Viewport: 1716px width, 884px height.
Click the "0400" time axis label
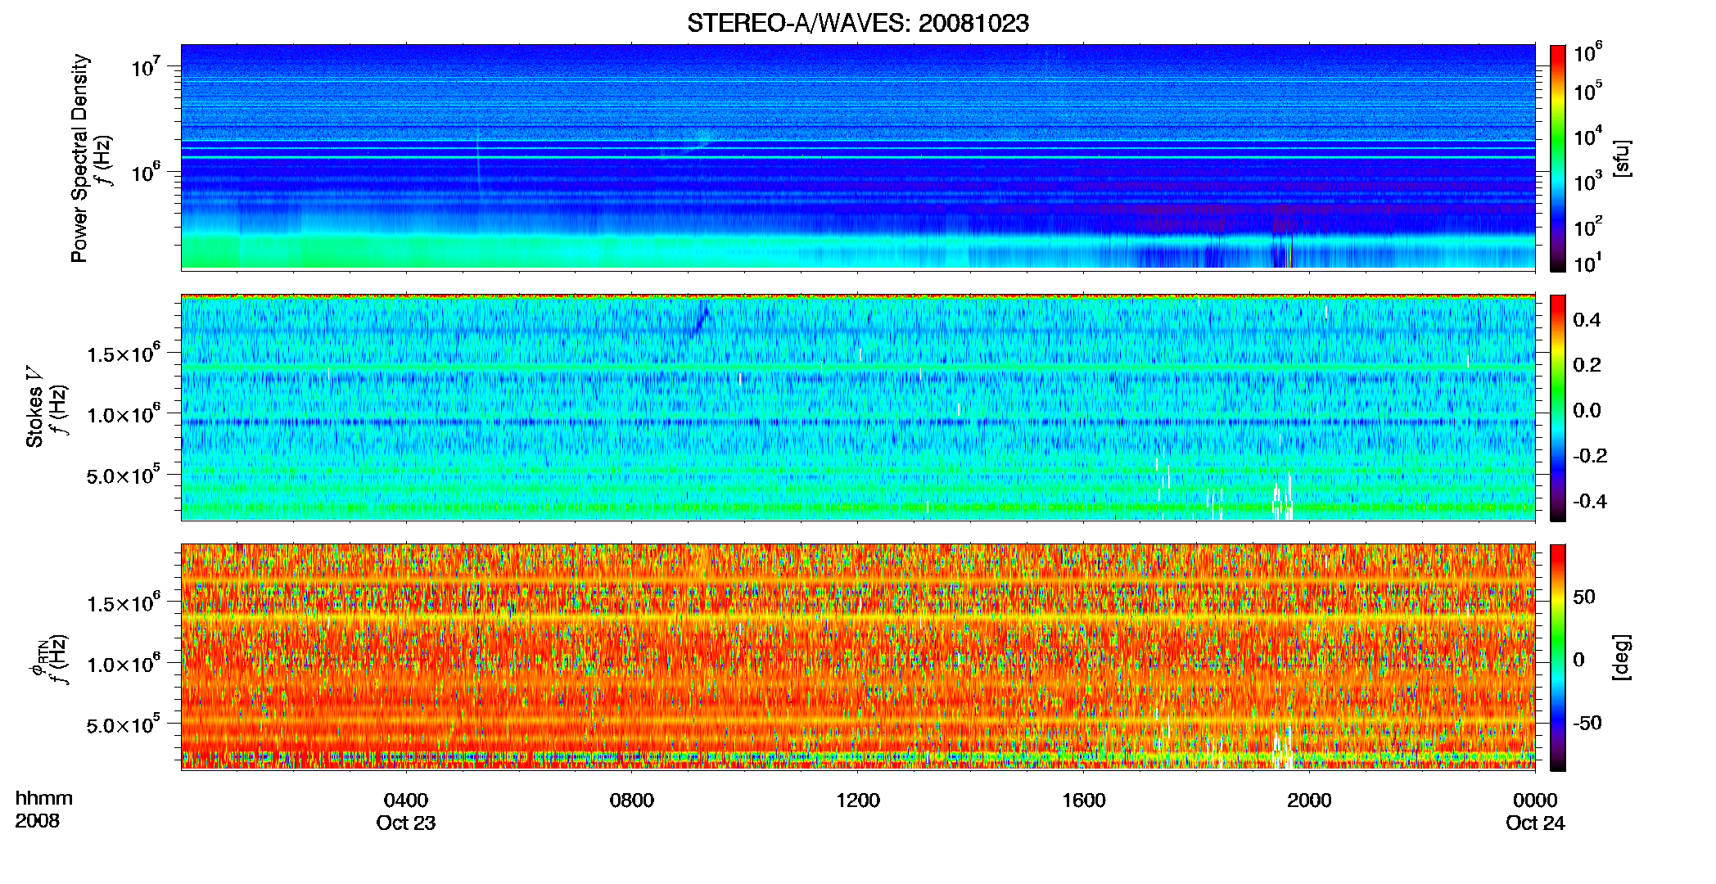(406, 800)
